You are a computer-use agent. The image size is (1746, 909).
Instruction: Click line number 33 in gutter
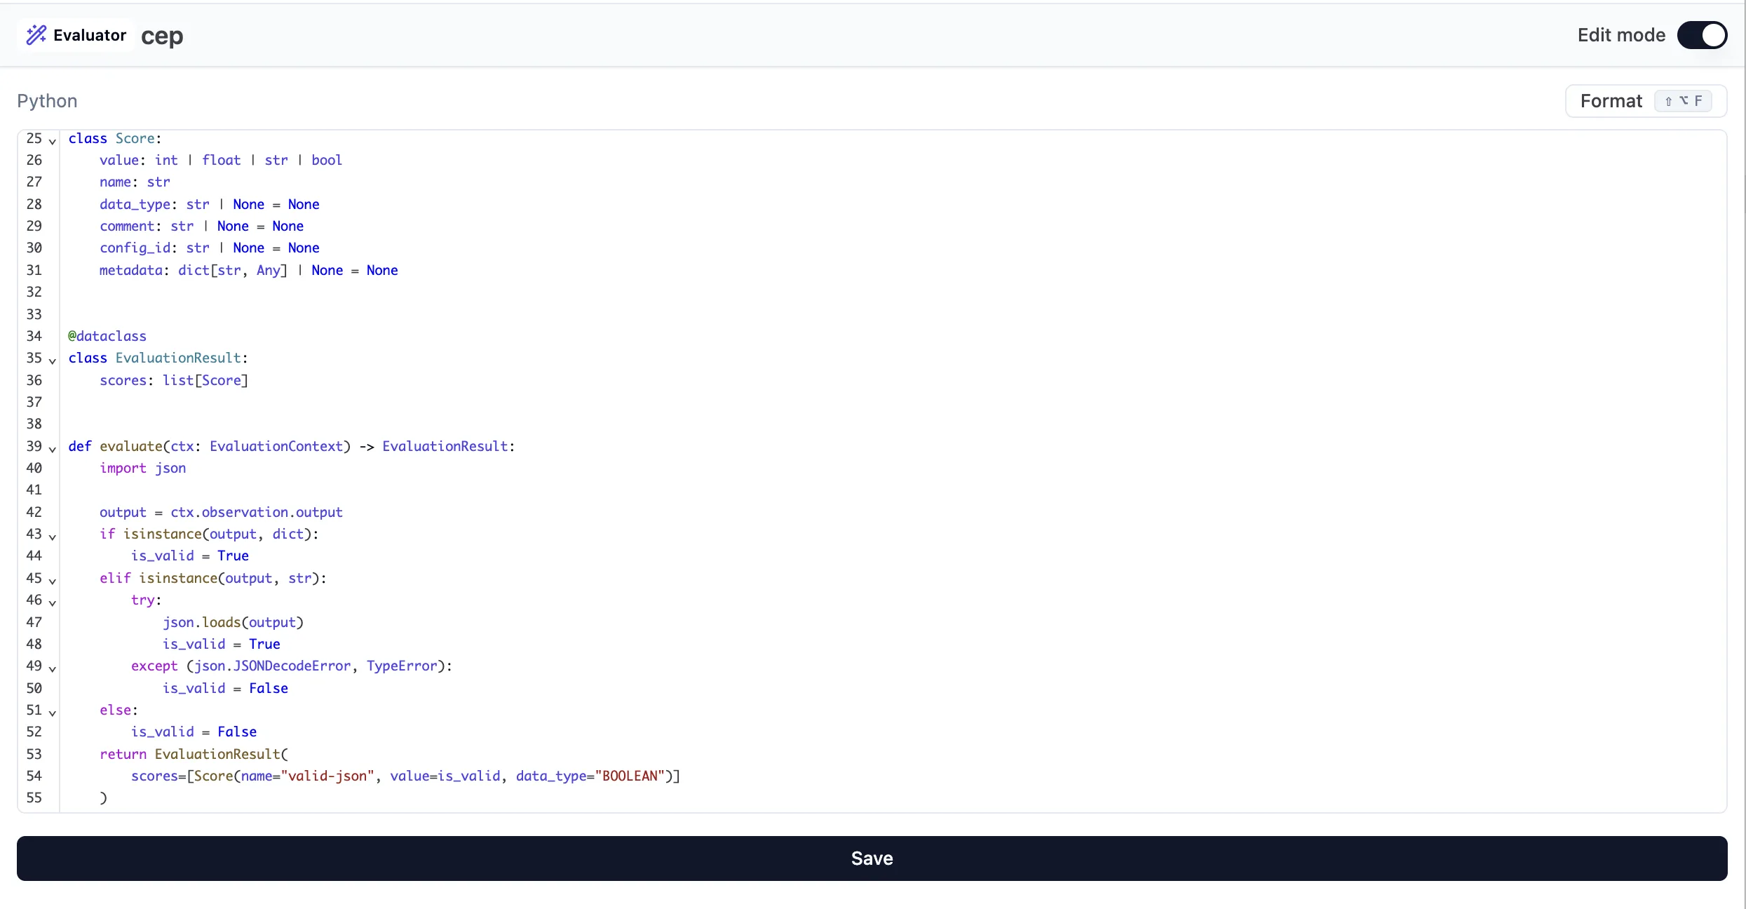tap(34, 314)
